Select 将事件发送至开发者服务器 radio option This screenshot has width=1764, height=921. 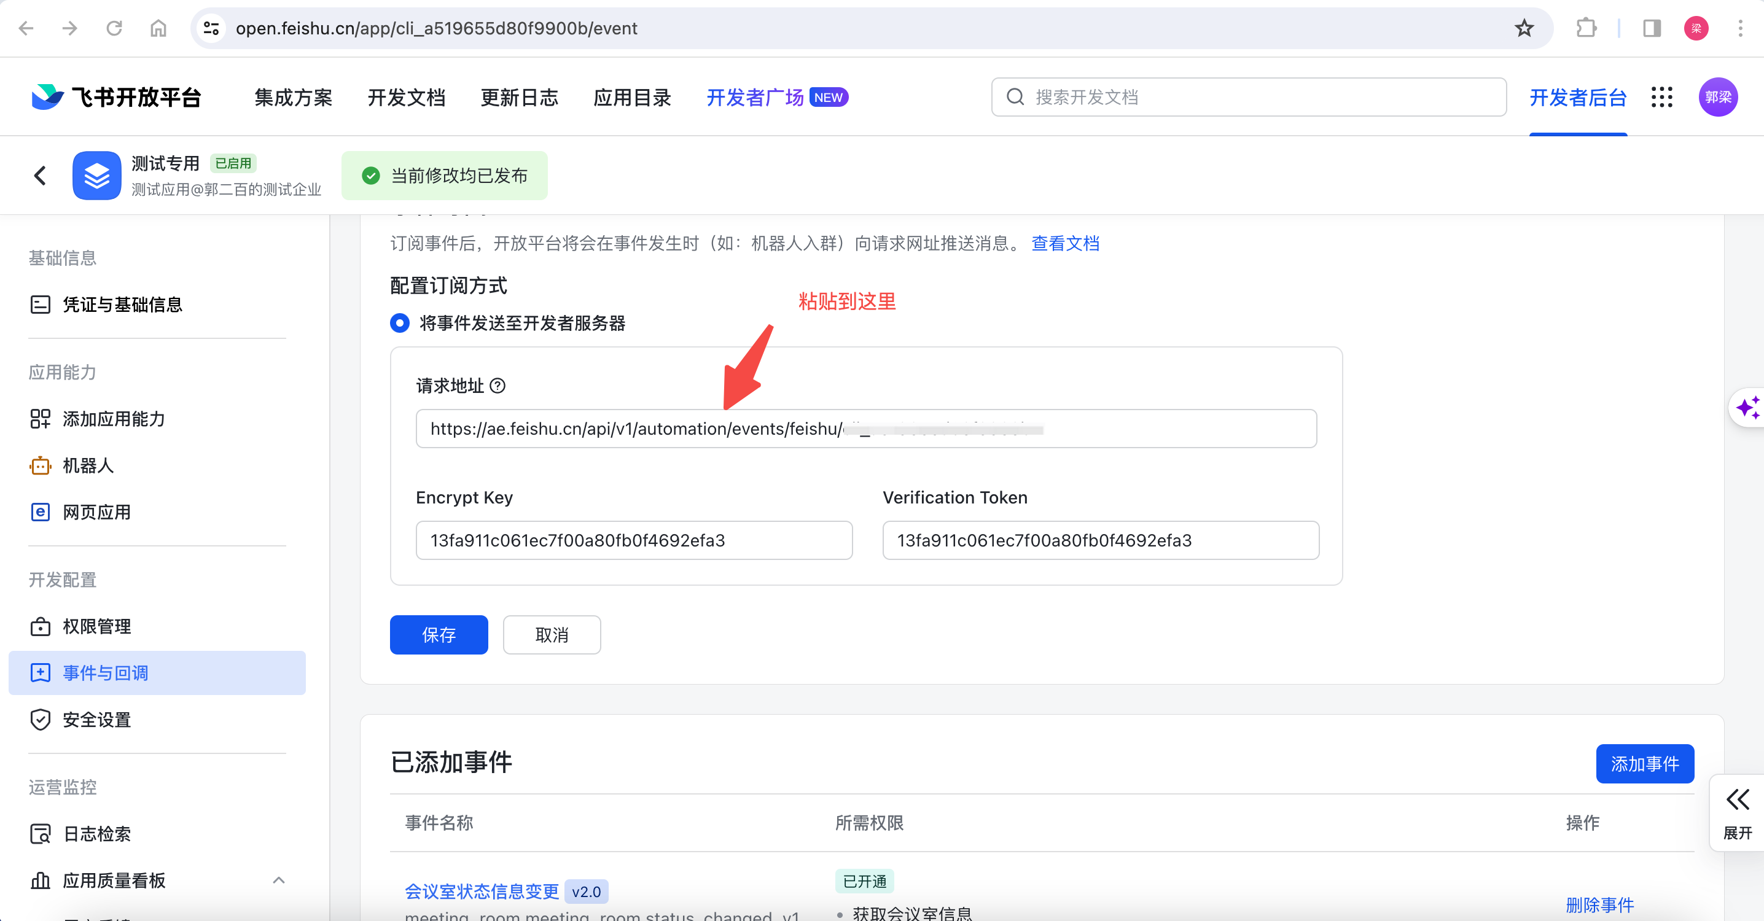click(400, 323)
